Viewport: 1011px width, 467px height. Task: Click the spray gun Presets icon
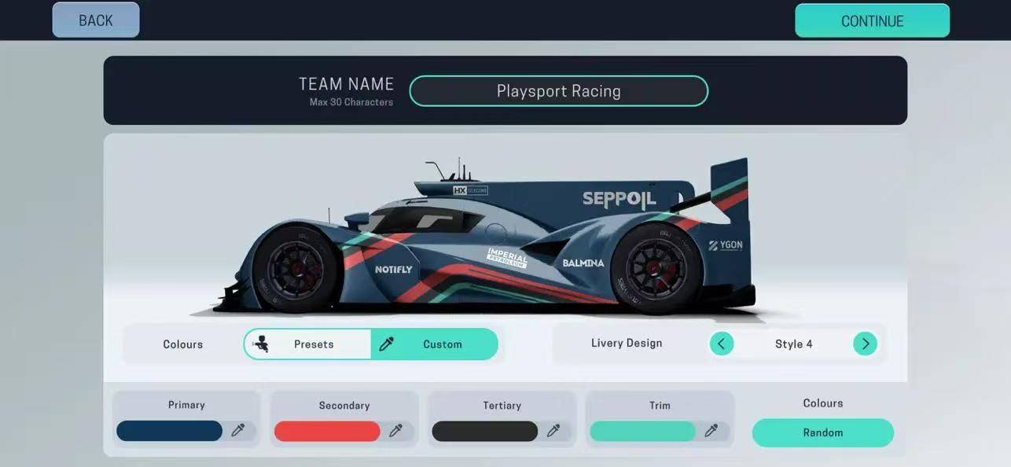click(x=261, y=344)
